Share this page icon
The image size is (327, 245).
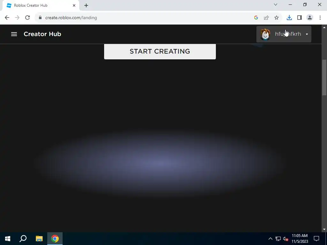(266, 18)
